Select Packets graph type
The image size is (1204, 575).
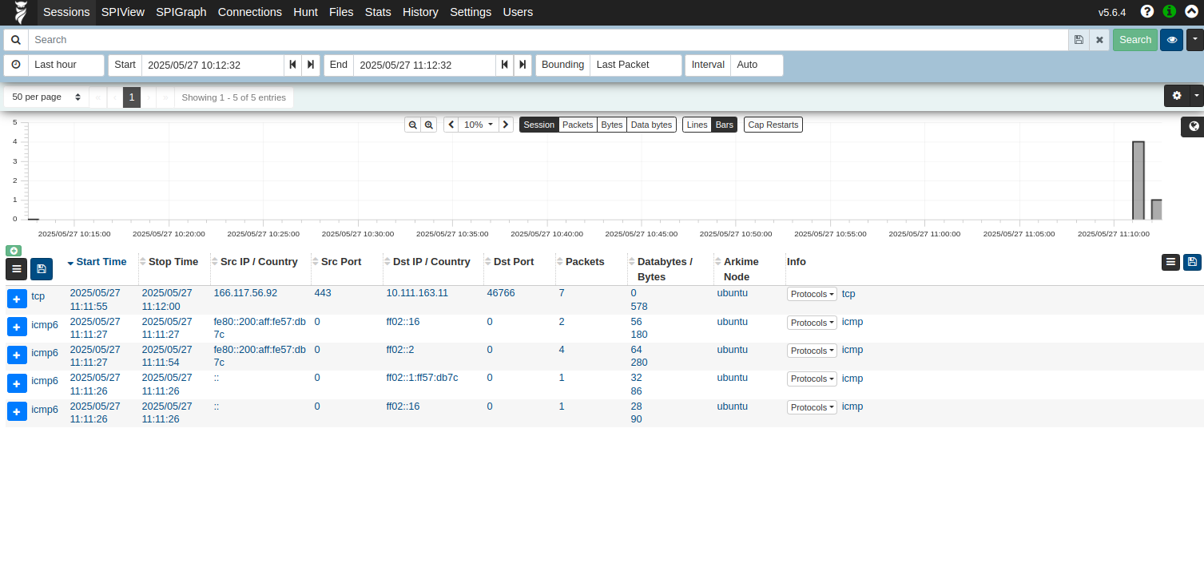point(578,125)
